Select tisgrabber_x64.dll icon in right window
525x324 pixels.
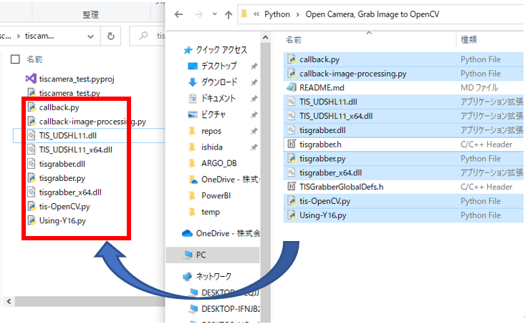click(292, 172)
